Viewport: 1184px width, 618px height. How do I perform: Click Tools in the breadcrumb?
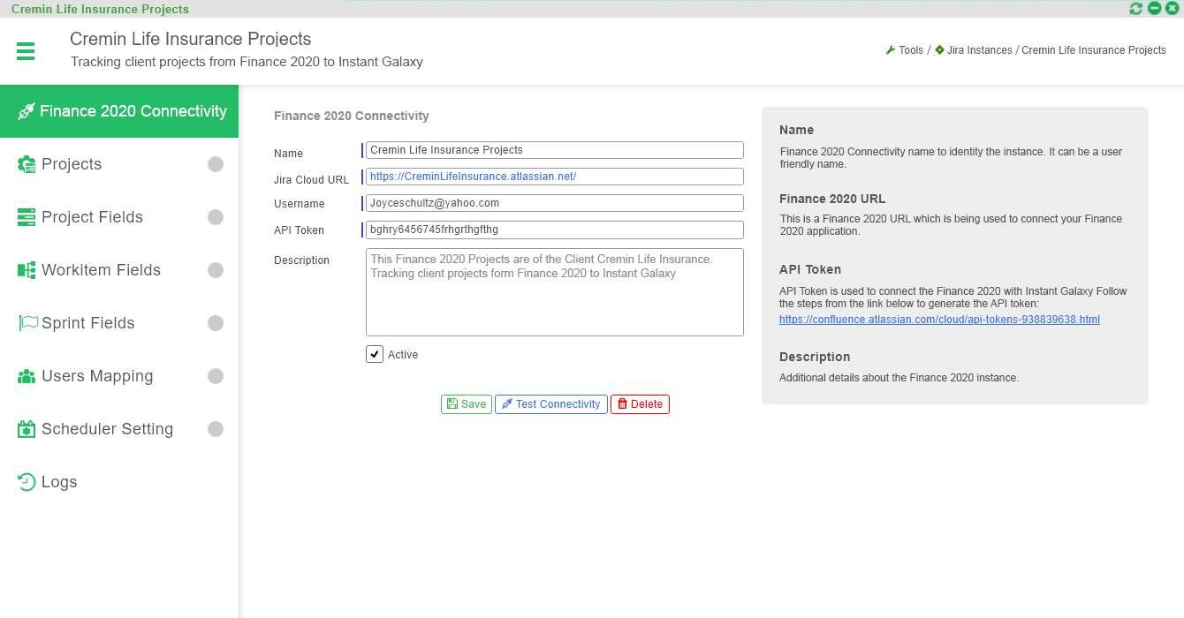(911, 50)
